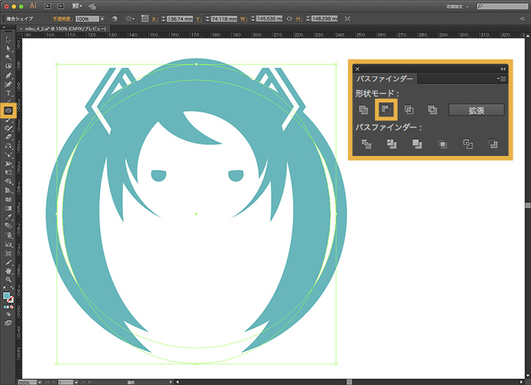Click Minus Back icon in Pathfinder
Image resolution: width=531 pixels, height=385 pixels.
(x=494, y=143)
